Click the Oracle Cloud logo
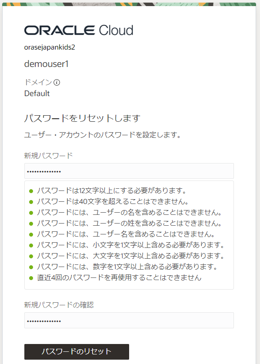The image size is (260, 364). pos(79,30)
